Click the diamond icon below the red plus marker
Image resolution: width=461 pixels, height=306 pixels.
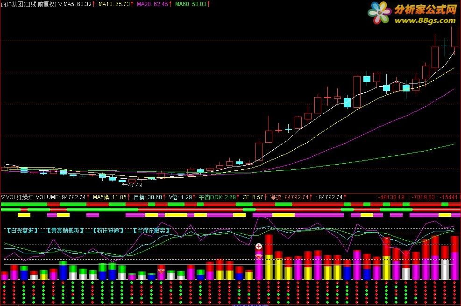point(259,257)
